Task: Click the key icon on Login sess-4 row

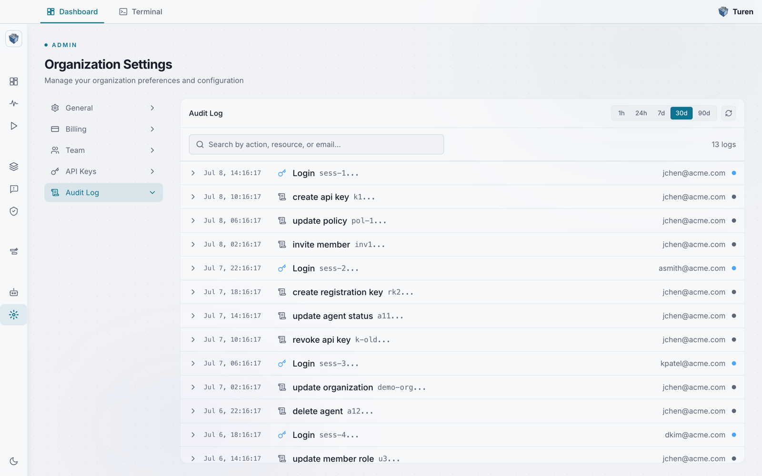Action: [282, 435]
